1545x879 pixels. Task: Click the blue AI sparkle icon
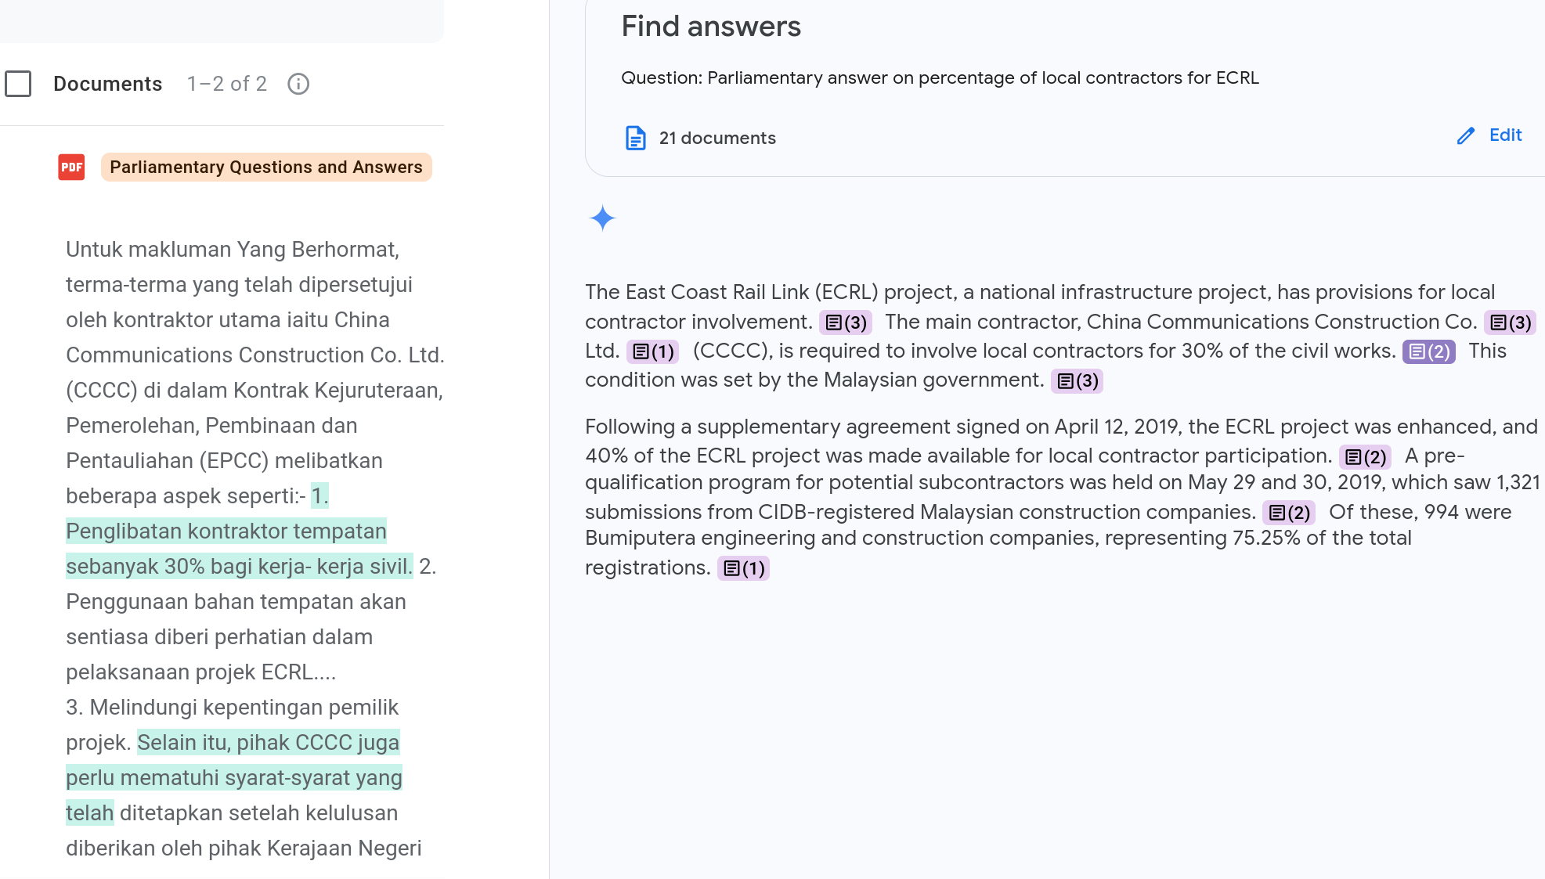[602, 218]
